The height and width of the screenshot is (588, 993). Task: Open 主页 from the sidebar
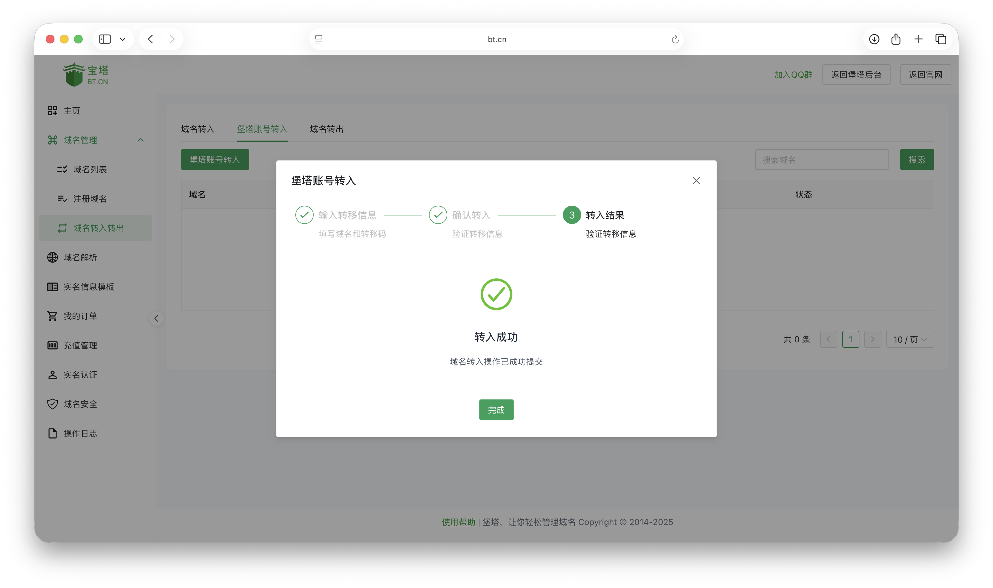[x=71, y=111]
